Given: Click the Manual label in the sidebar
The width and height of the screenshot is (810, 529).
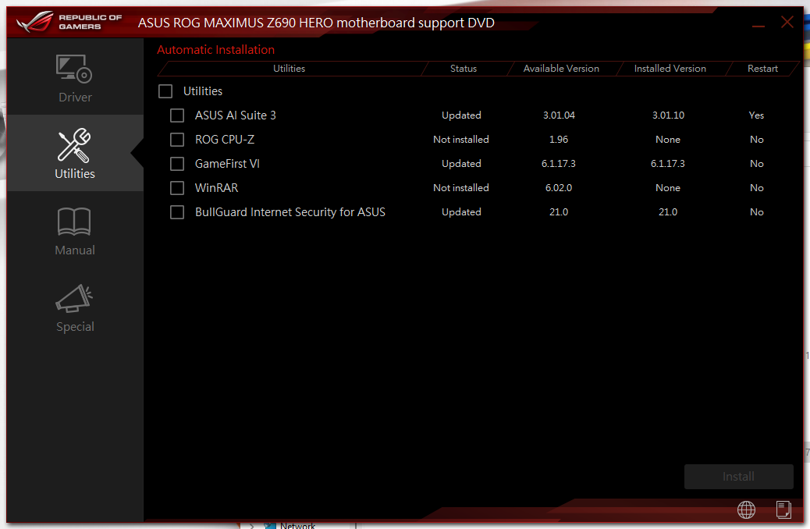Looking at the screenshot, I should pos(75,250).
